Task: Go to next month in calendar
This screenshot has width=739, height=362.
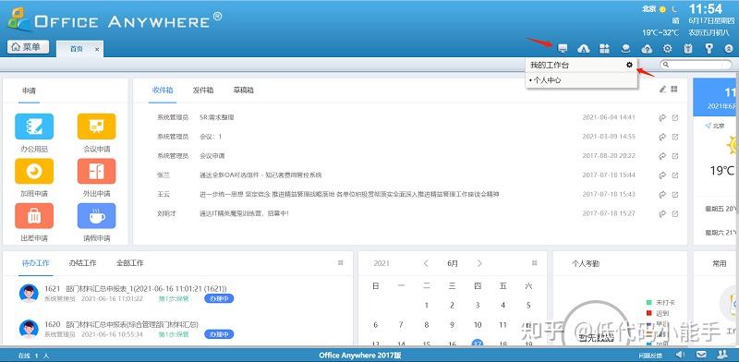Action: pos(479,263)
